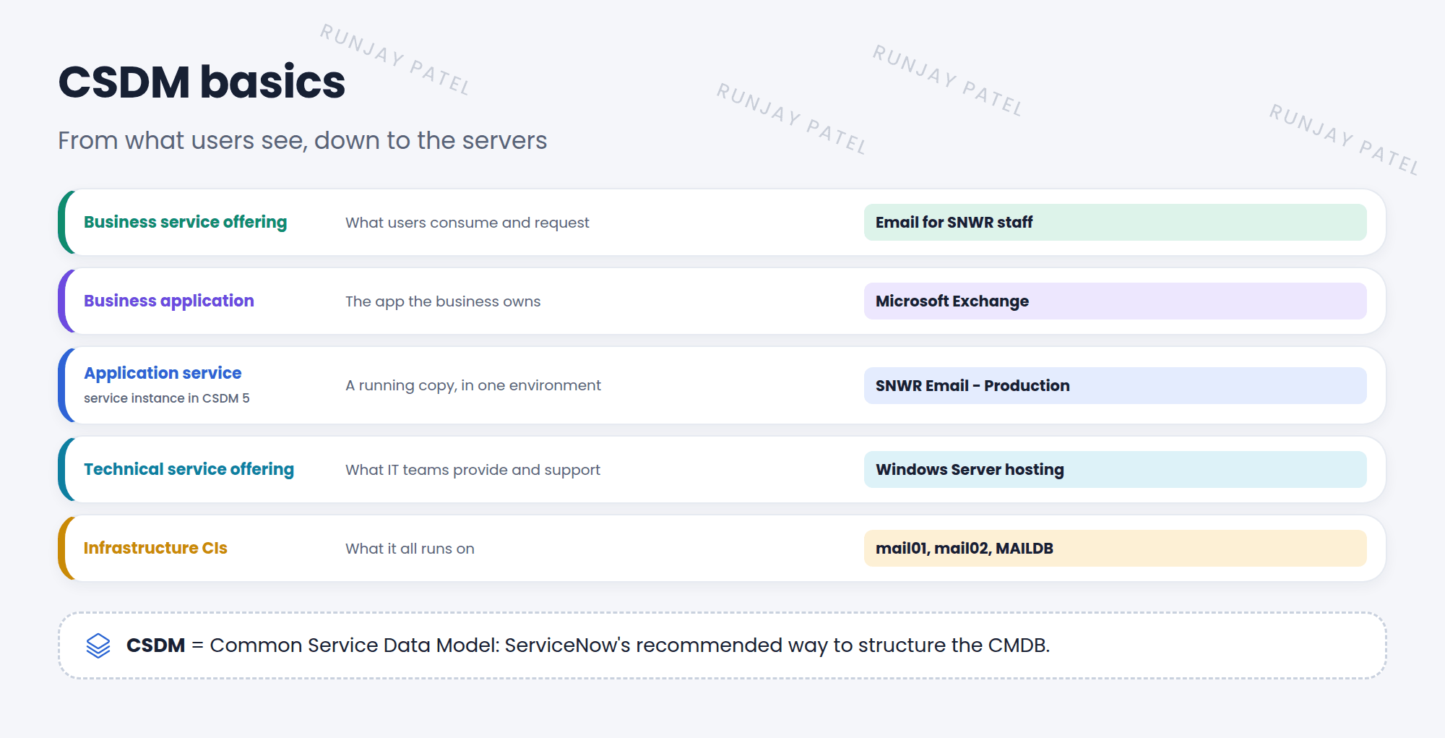
Task: Click the 'mail01, mail02, MAILDB' chip
Action: click(1115, 548)
